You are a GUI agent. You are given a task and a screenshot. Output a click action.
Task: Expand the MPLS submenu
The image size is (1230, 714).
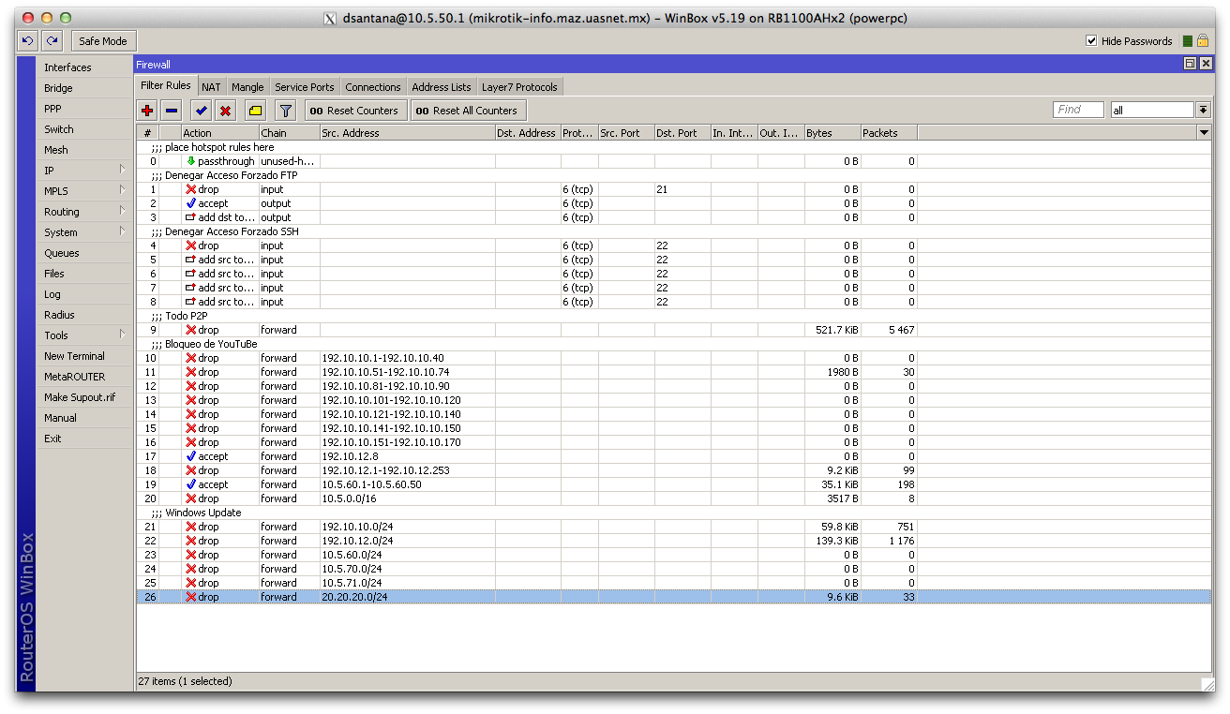[x=122, y=190]
